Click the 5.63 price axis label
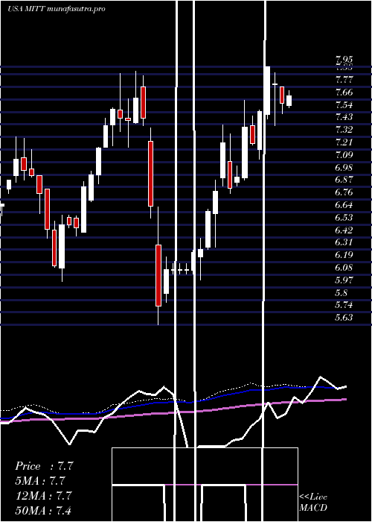372x522 pixels. tap(344, 318)
